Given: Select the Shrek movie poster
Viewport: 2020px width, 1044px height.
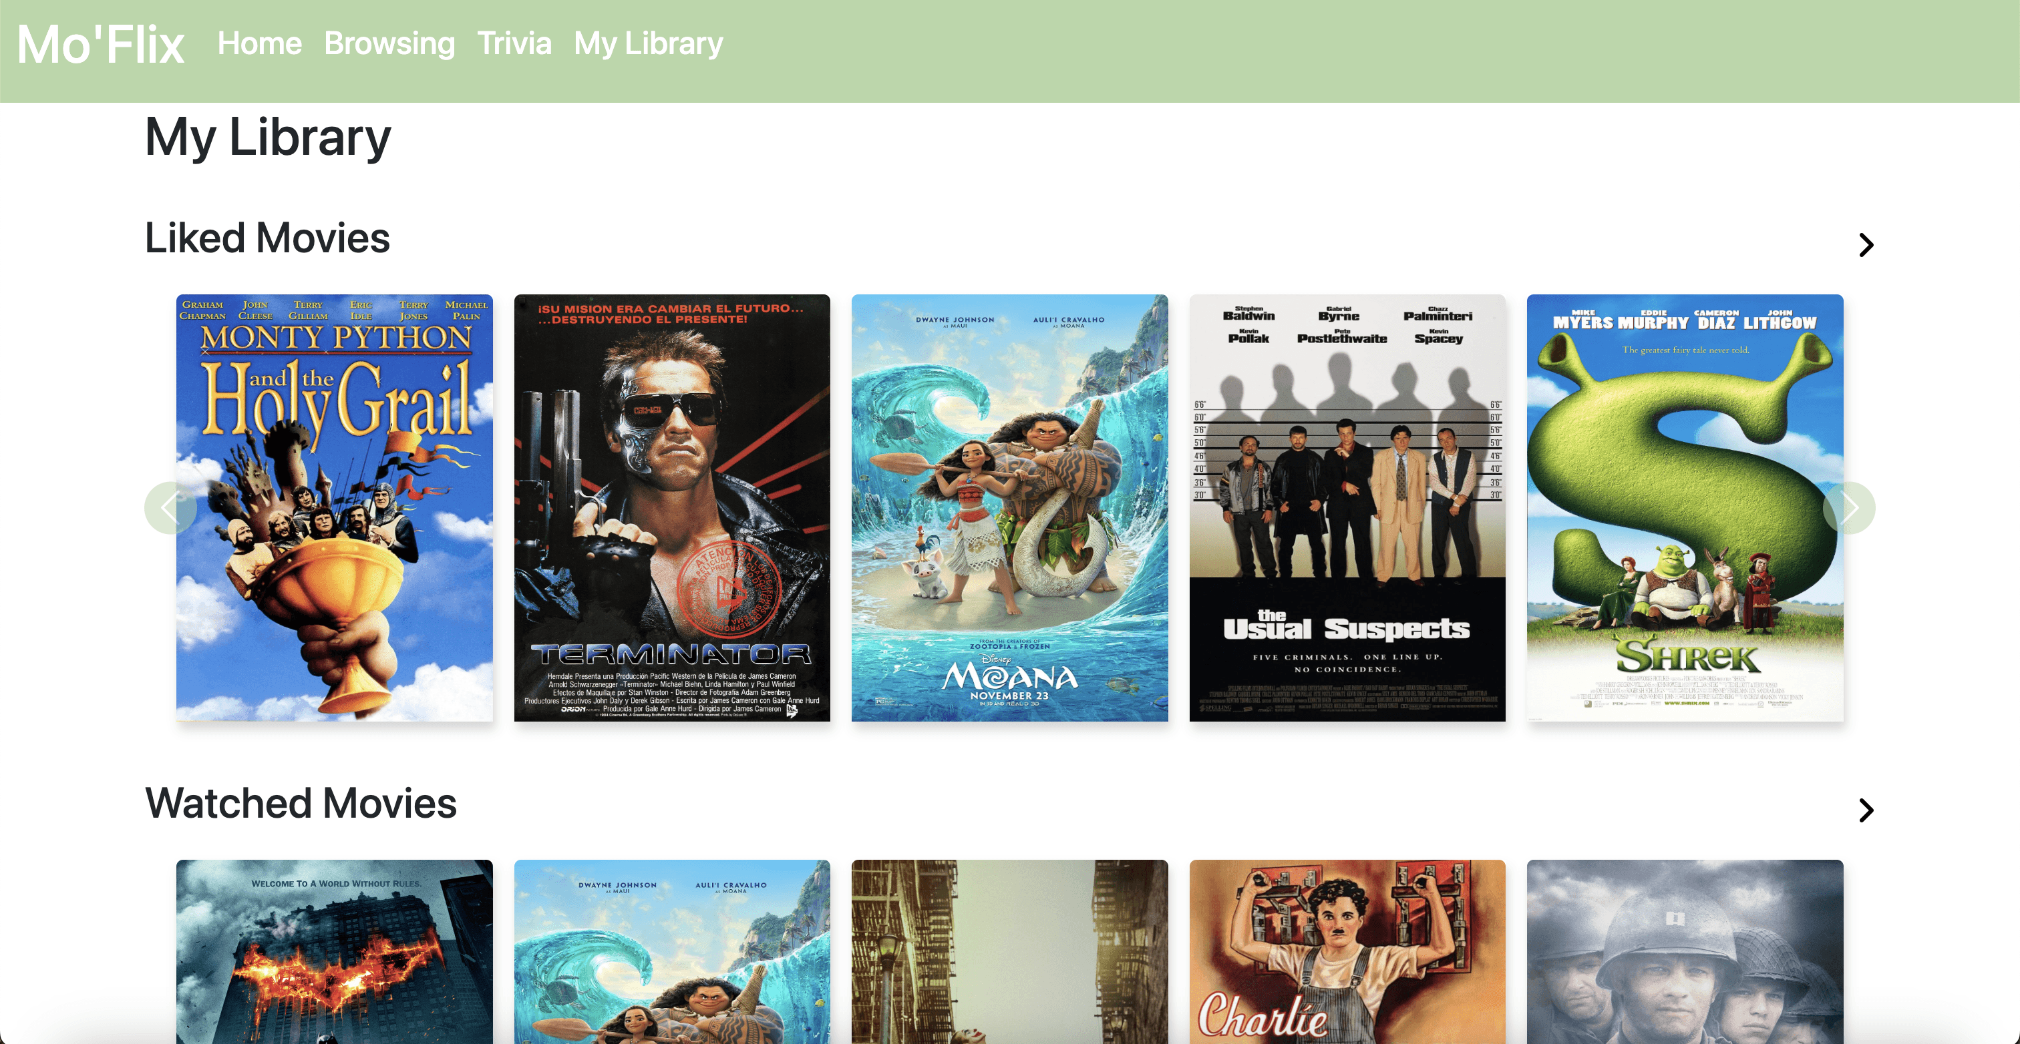Looking at the screenshot, I should coord(1685,508).
